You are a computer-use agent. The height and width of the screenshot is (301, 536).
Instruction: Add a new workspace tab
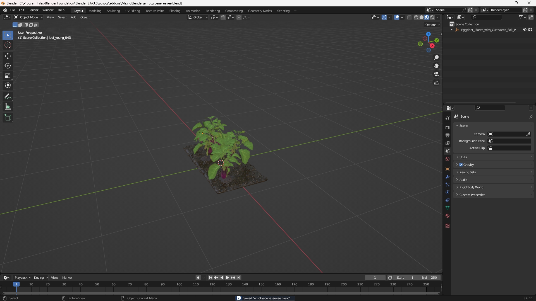(x=295, y=11)
